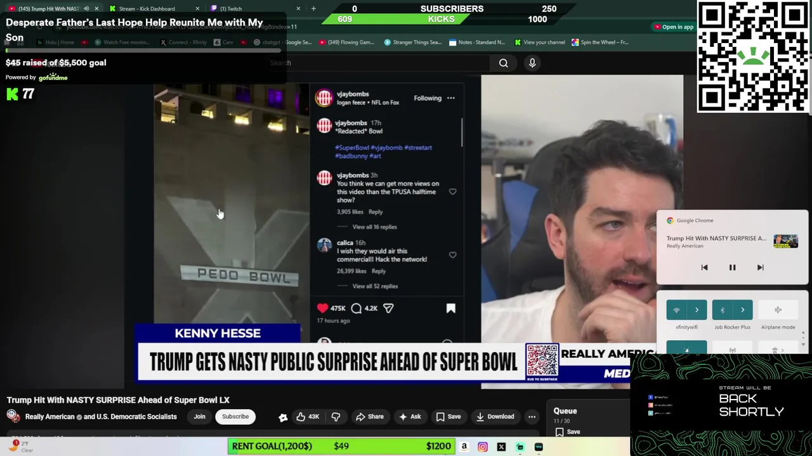Open X icon in taskbar
Screen dimensions: 812x456
(x=501, y=447)
